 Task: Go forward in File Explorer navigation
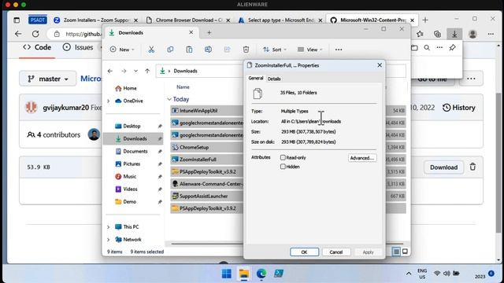[124, 71]
